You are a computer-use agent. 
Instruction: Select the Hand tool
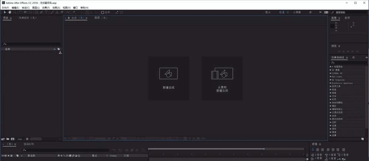coord(10,12)
